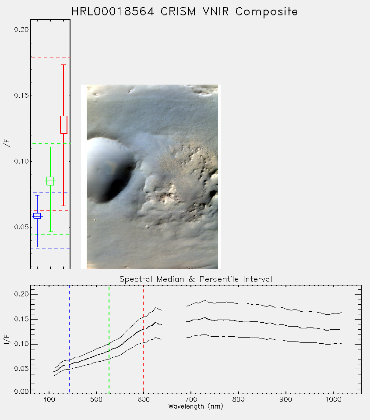Click the blue dashed line near 440 nm
The image size is (370, 420).
(69, 339)
